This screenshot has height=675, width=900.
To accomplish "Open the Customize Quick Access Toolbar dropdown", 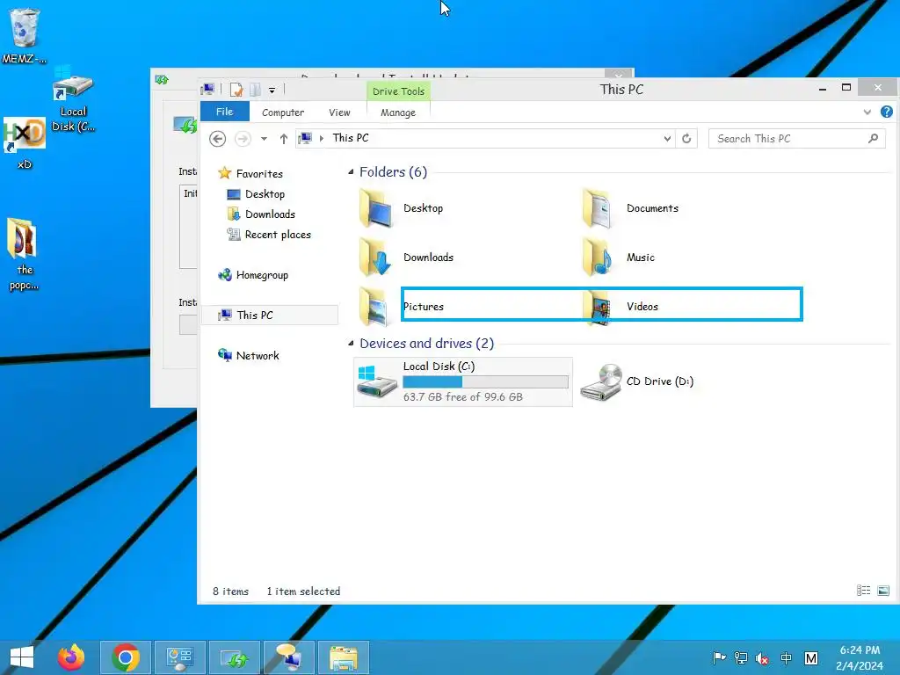I will click(x=272, y=91).
